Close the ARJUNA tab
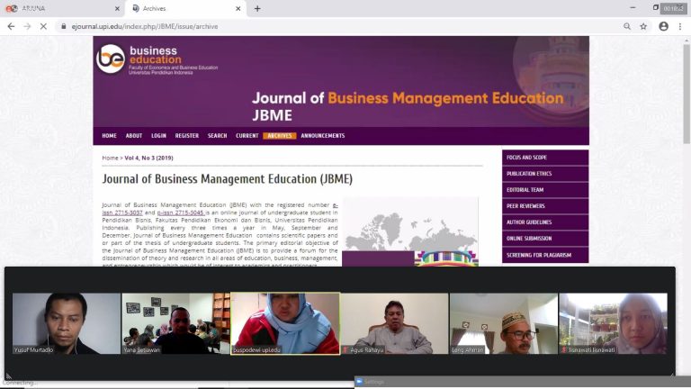 tap(117, 8)
